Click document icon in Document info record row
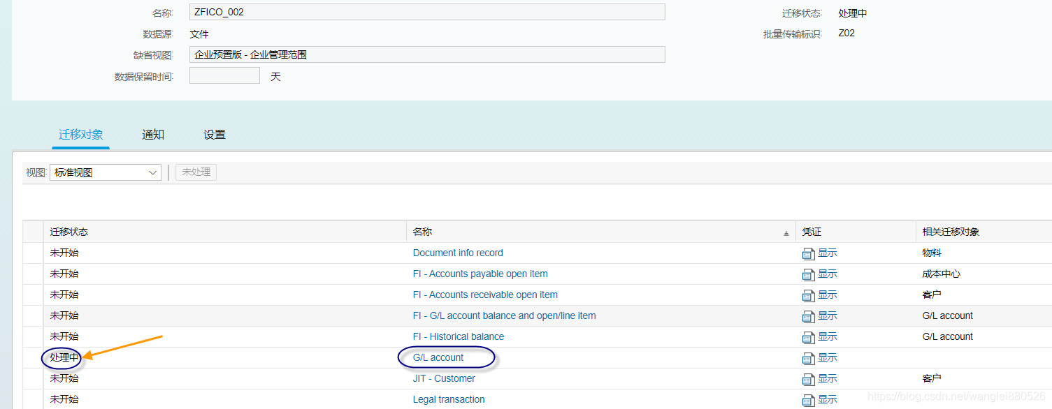This screenshot has width=1052, height=409. click(x=809, y=253)
